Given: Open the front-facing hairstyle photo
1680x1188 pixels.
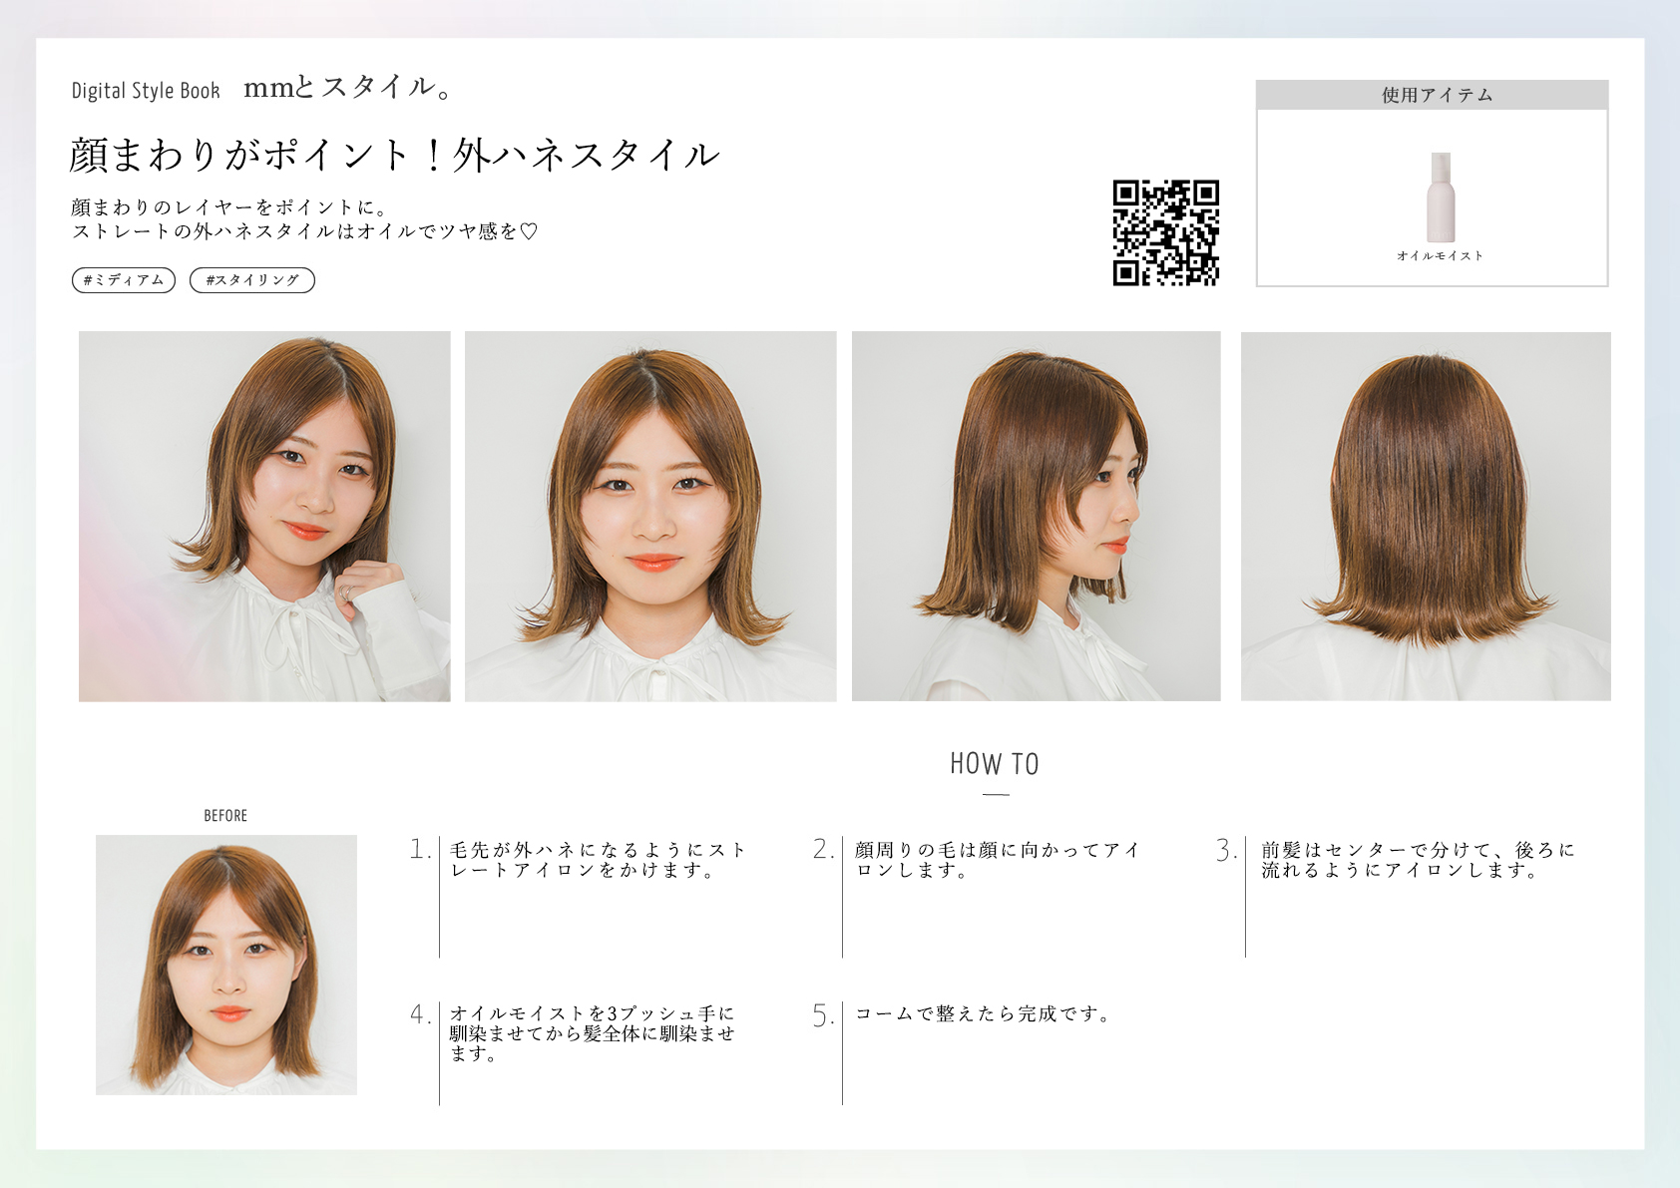Looking at the screenshot, I should 650,516.
